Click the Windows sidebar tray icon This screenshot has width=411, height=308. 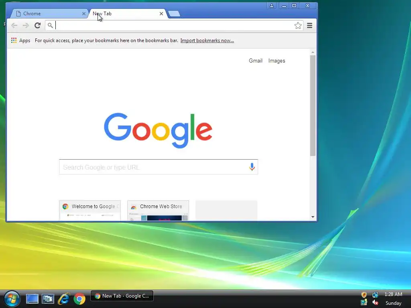(x=364, y=303)
